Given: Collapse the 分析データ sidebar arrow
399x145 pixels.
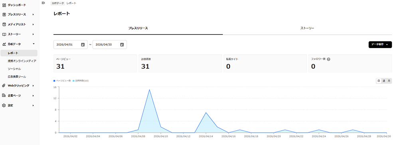Looking at the screenshot, I should pos(34,44).
